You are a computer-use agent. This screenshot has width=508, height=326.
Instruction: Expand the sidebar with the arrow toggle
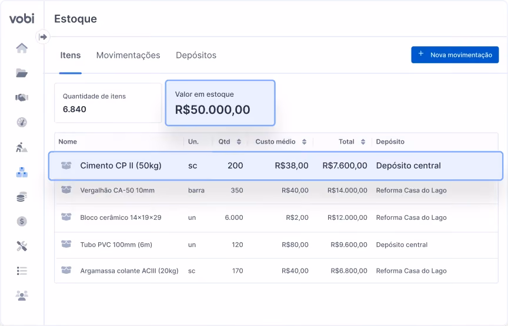[x=43, y=37]
